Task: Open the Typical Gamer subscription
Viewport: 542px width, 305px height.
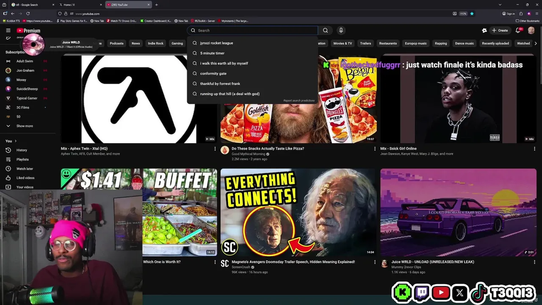Action: pyautogui.click(x=27, y=98)
